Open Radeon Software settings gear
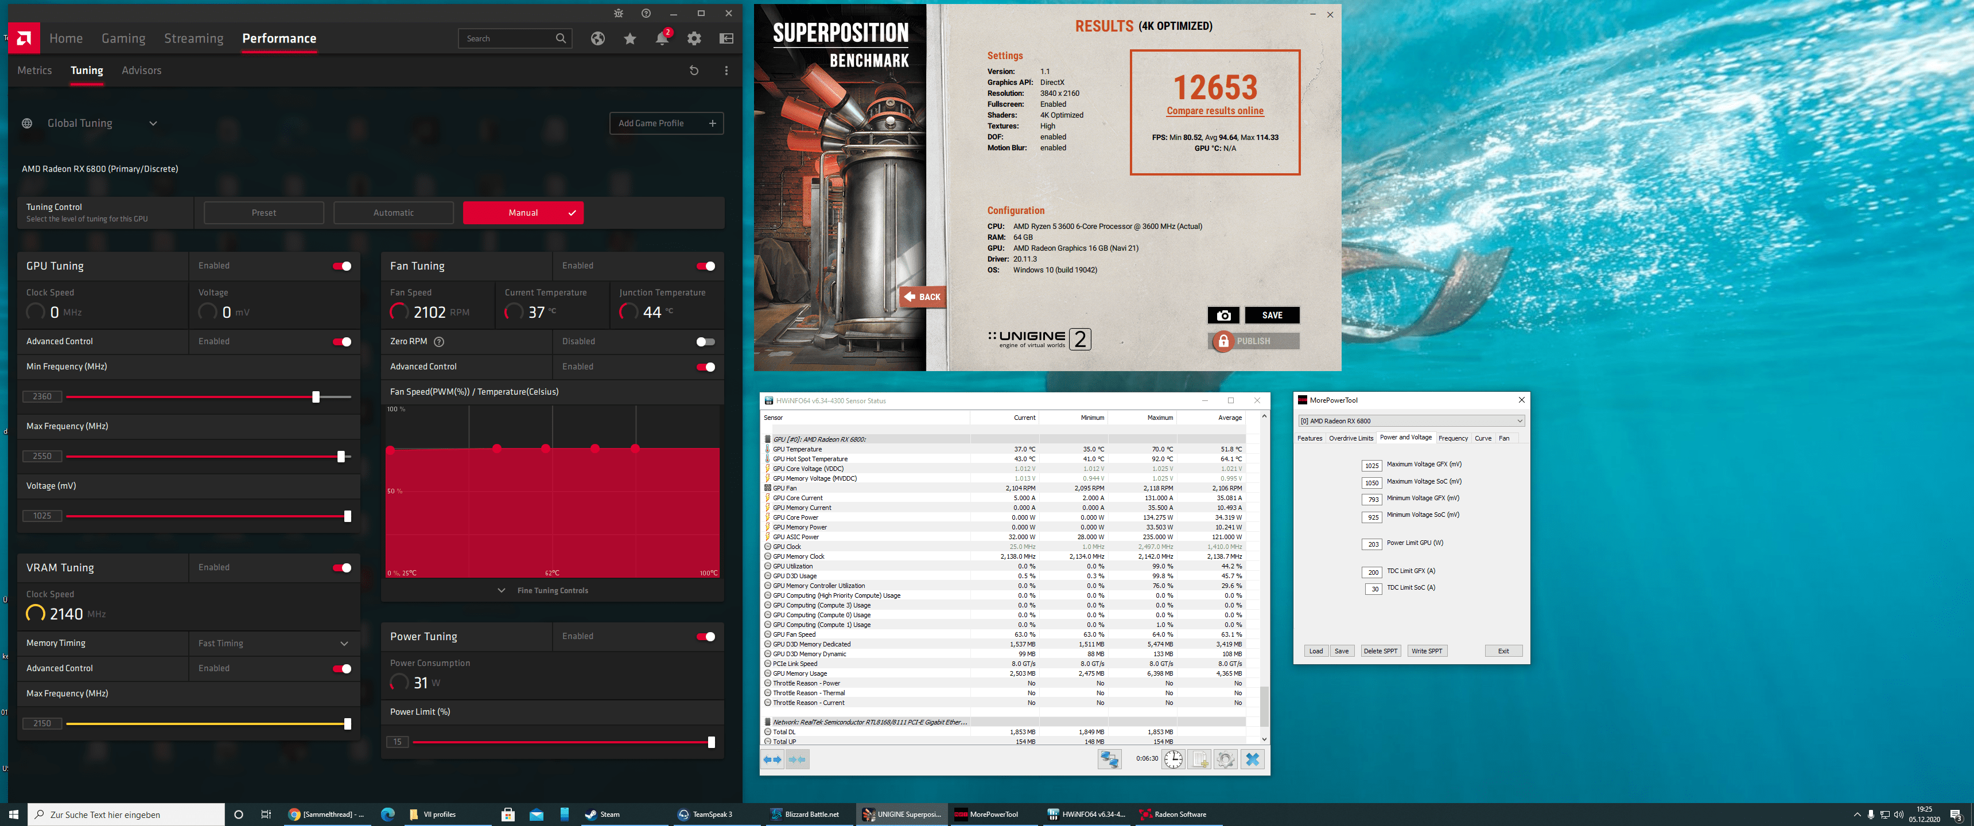This screenshot has height=826, width=1974. click(x=694, y=38)
